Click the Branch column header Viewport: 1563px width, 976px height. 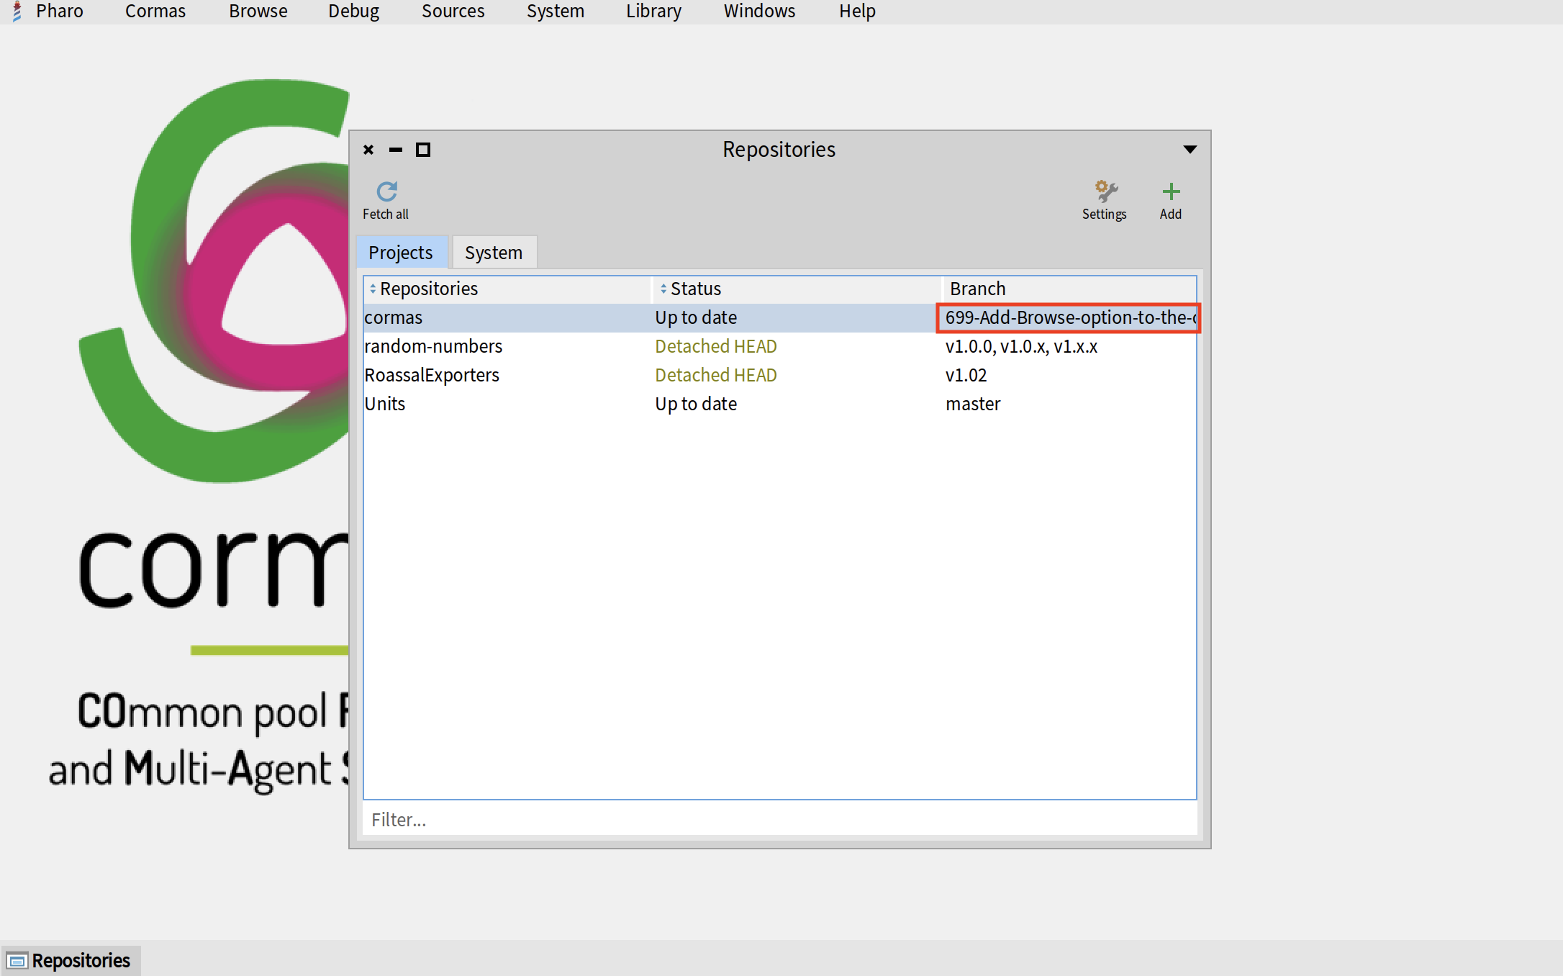pos(977,289)
